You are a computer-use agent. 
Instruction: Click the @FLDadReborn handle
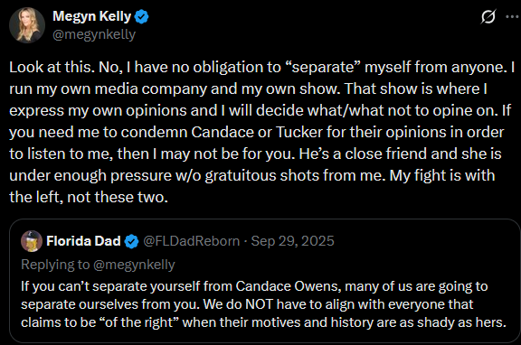(192, 241)
